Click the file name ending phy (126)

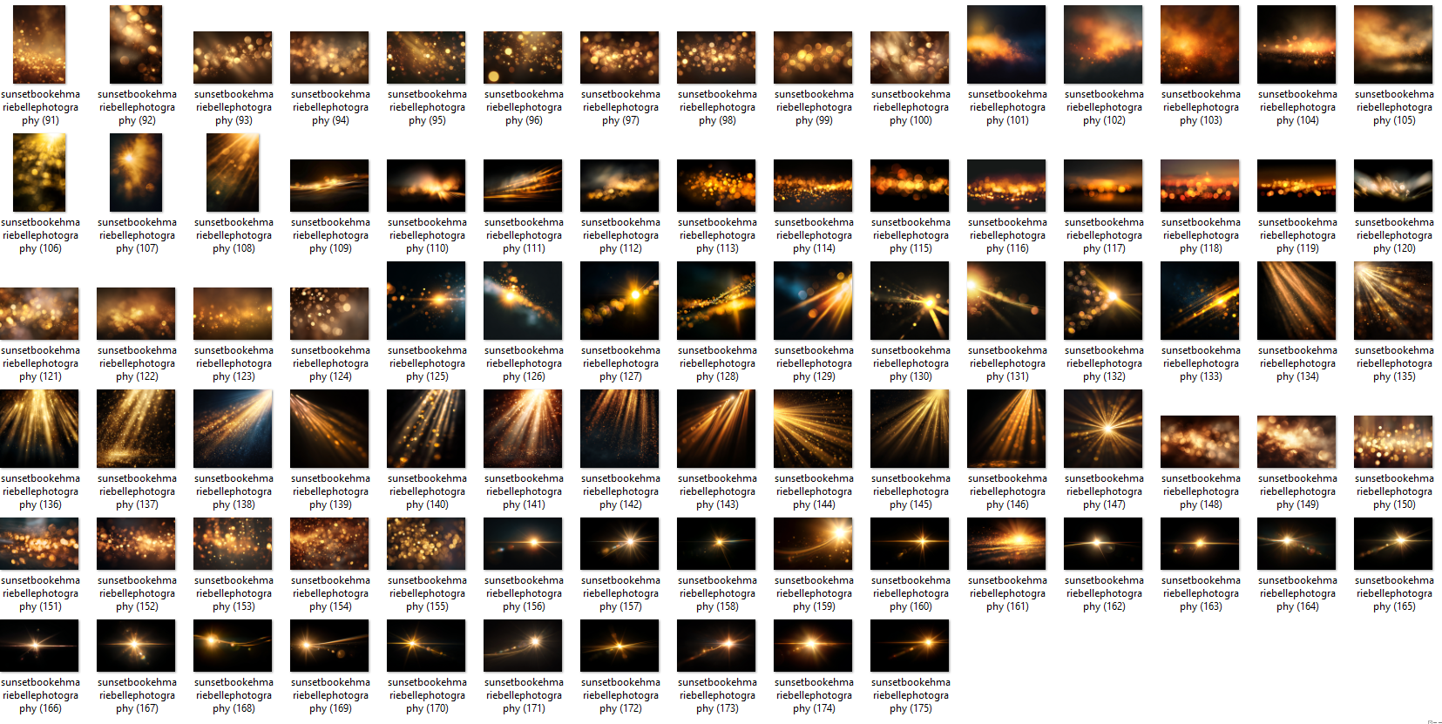click(524, 363)
